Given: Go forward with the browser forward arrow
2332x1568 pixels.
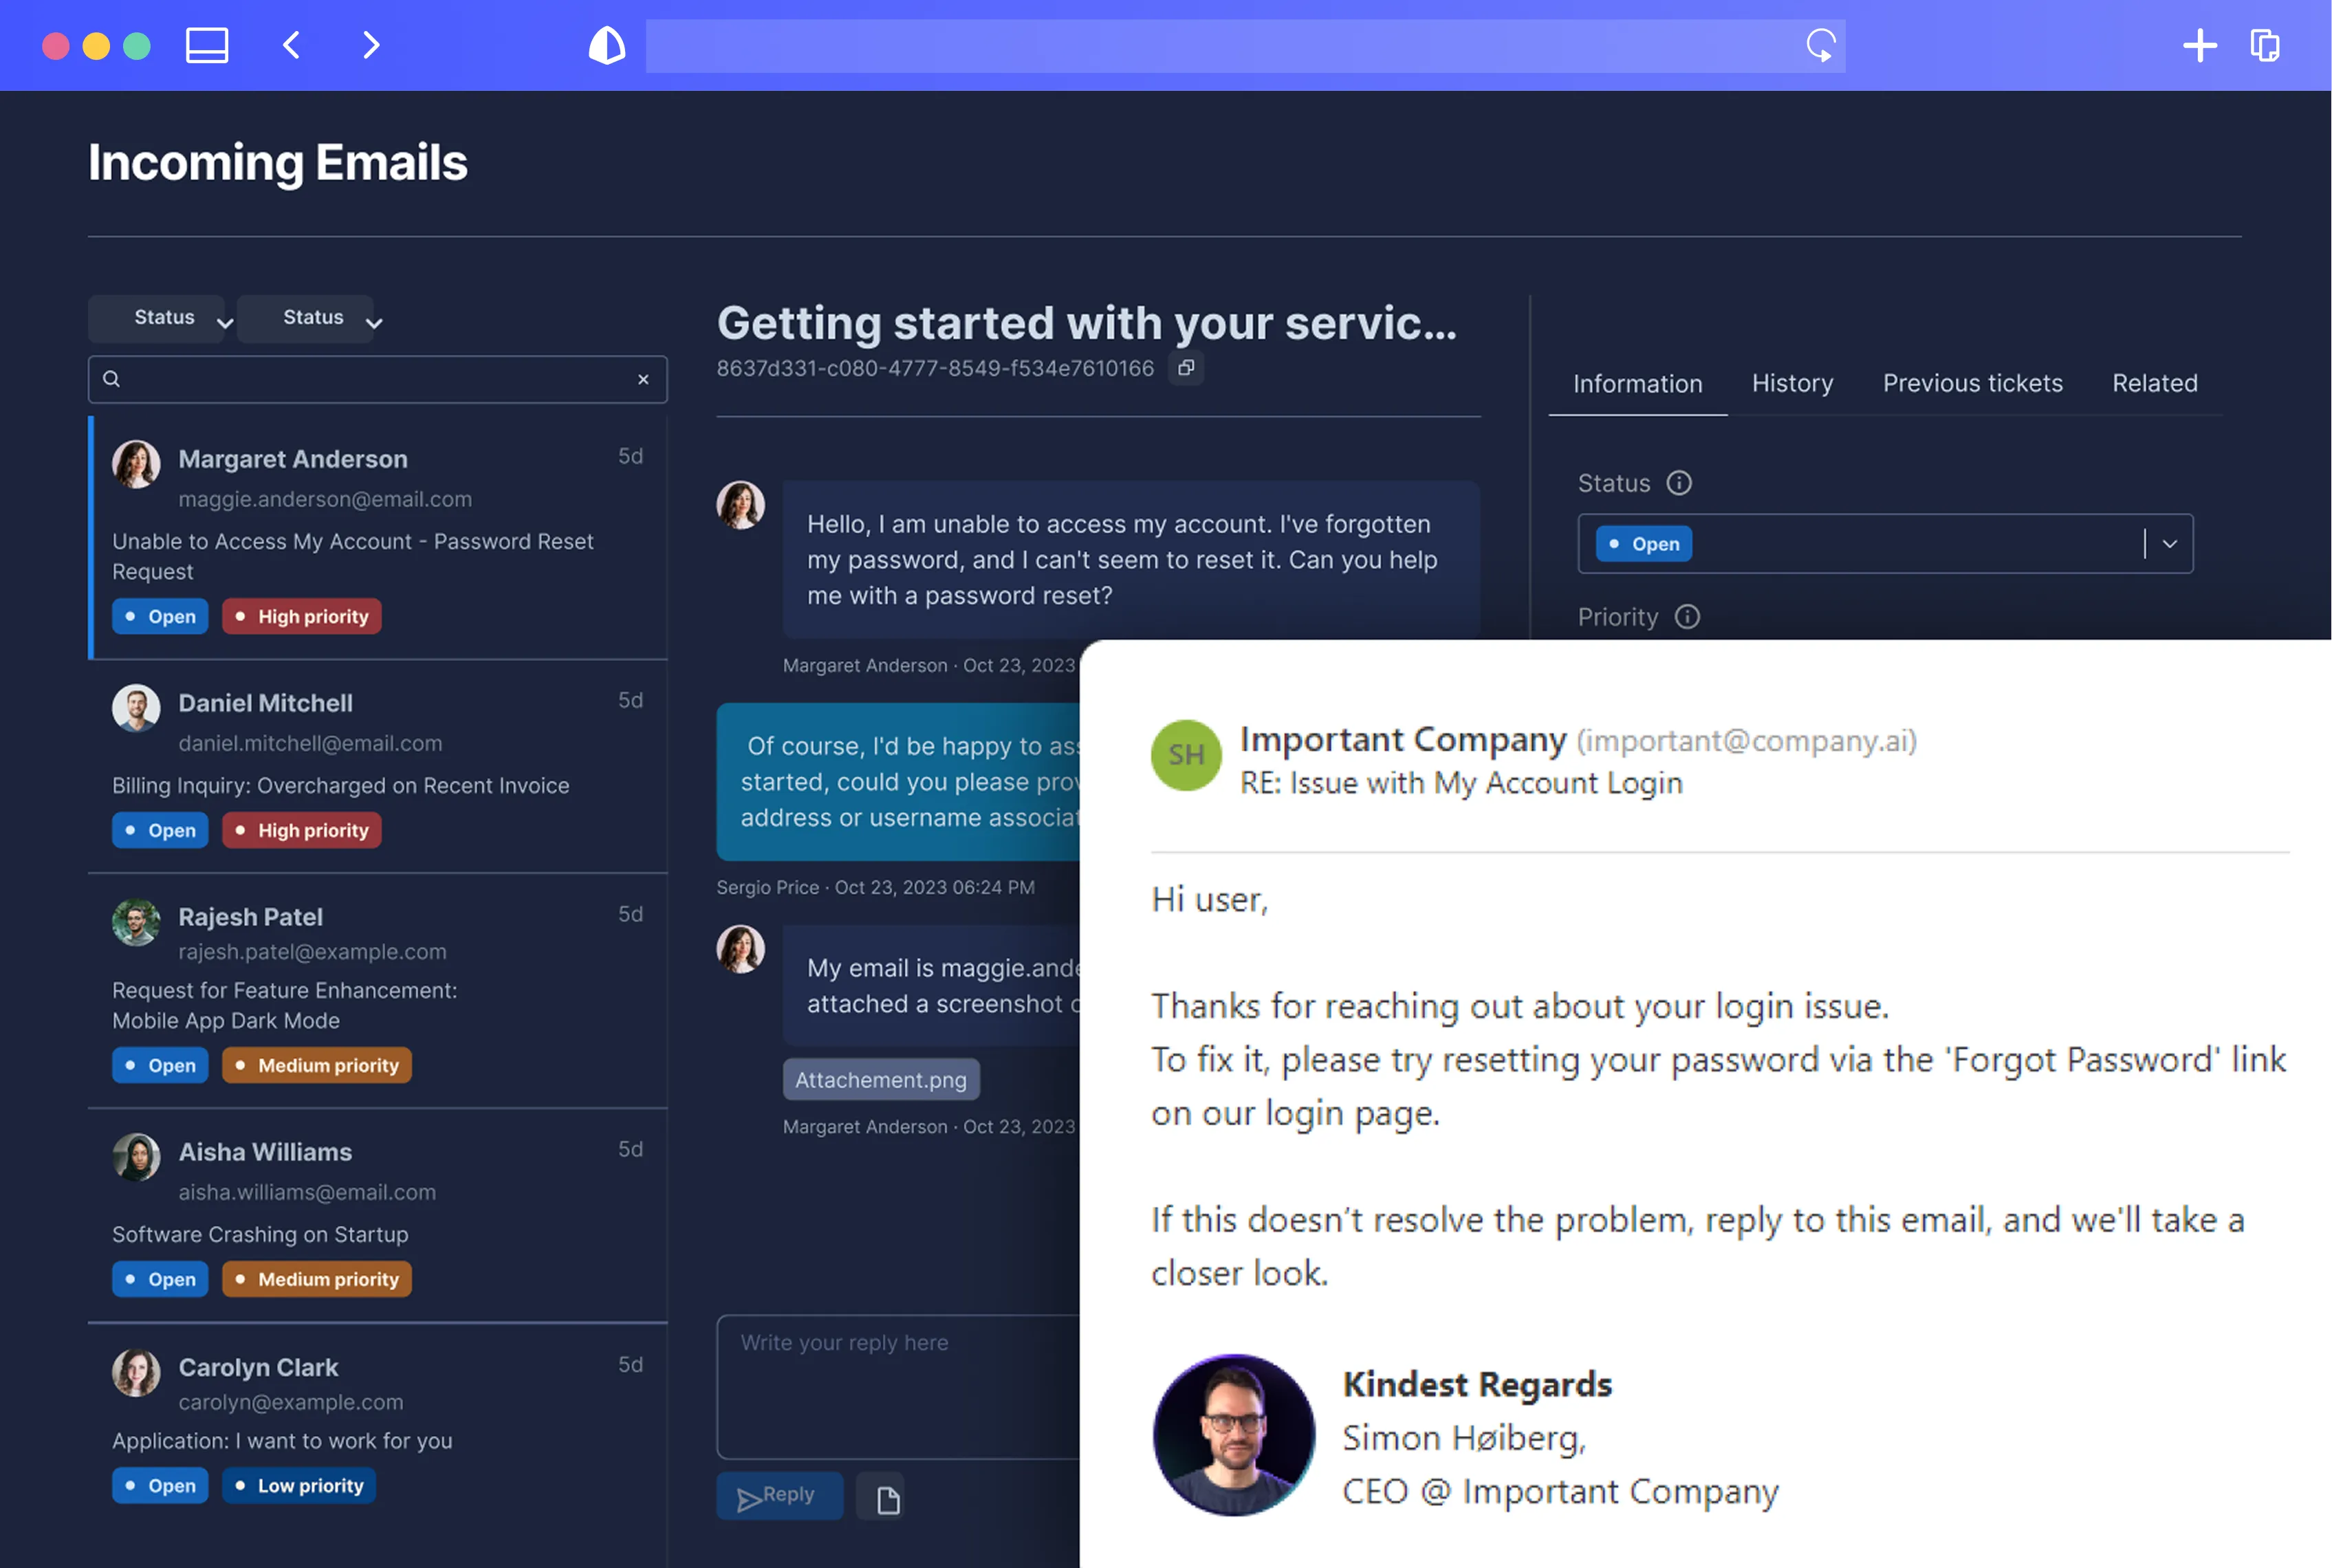Looking at the screenshot, I should [371, 45].
